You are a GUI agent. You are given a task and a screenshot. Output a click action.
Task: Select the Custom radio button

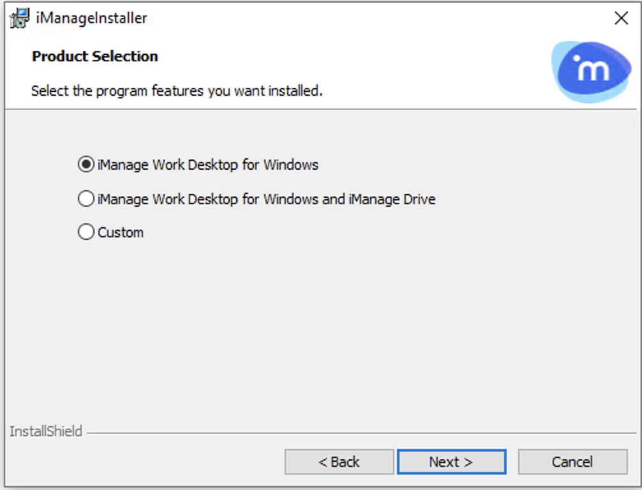pyautogui.click(x=86, y=232)
